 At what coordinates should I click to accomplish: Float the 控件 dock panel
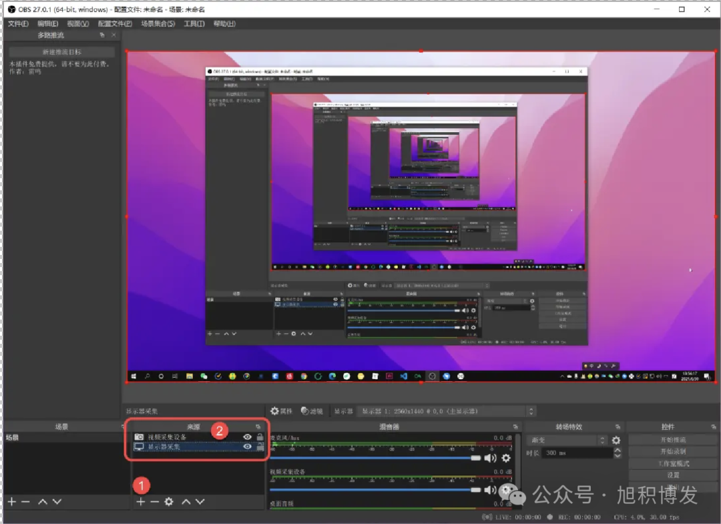click(x=714, y=427)
